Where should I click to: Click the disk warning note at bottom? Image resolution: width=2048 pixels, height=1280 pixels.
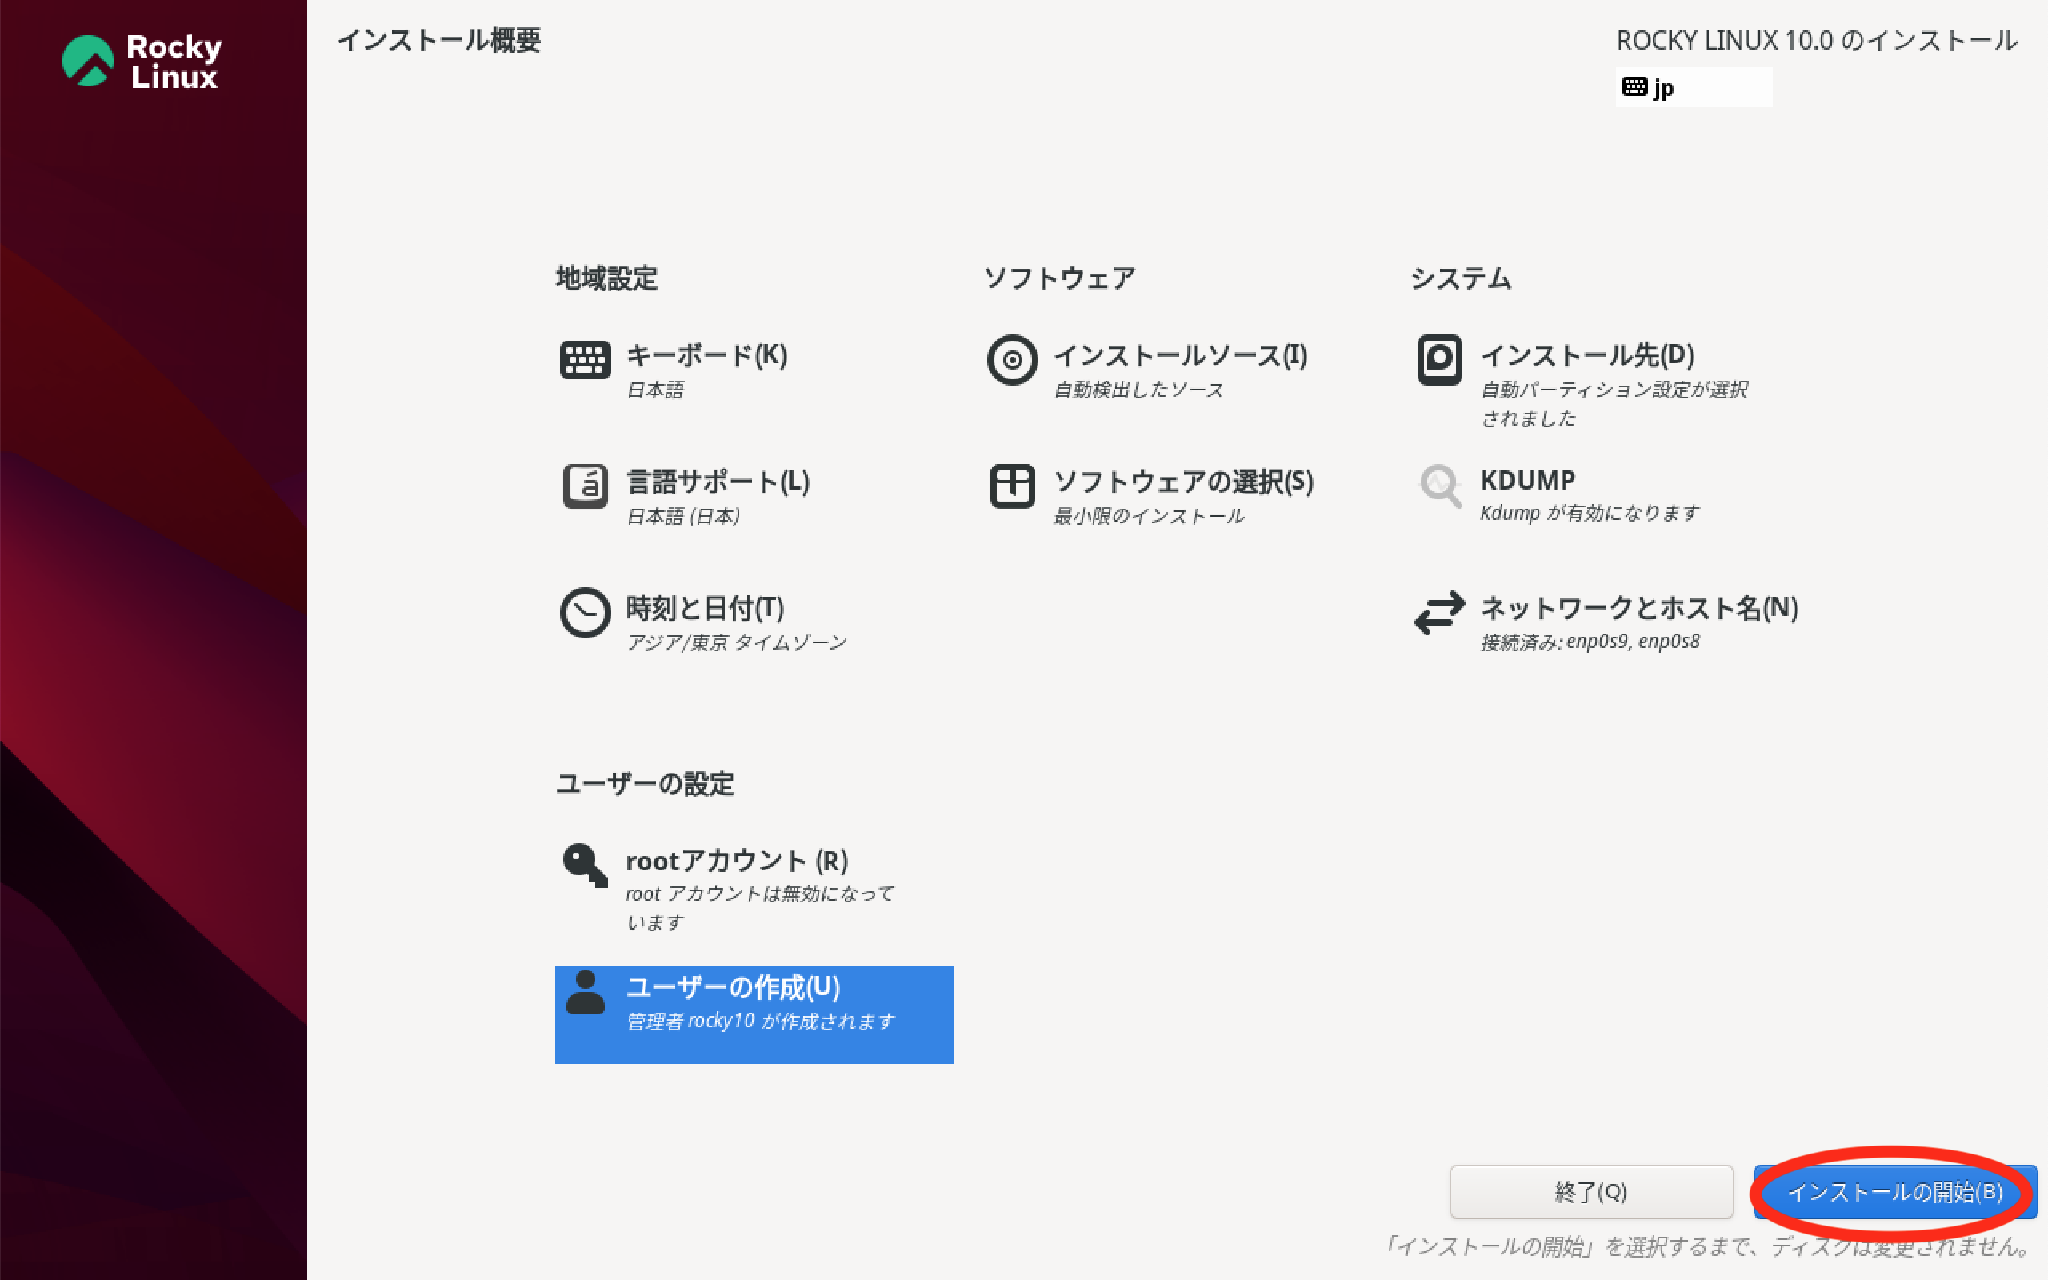pos(1706,1246)
